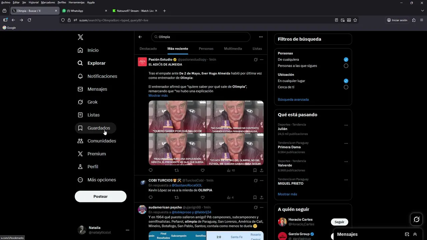Switch to Destacado tab

pos(148,49)
